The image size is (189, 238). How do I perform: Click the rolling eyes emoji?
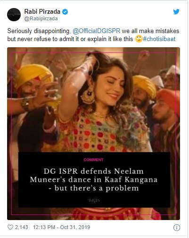[139, 39]
